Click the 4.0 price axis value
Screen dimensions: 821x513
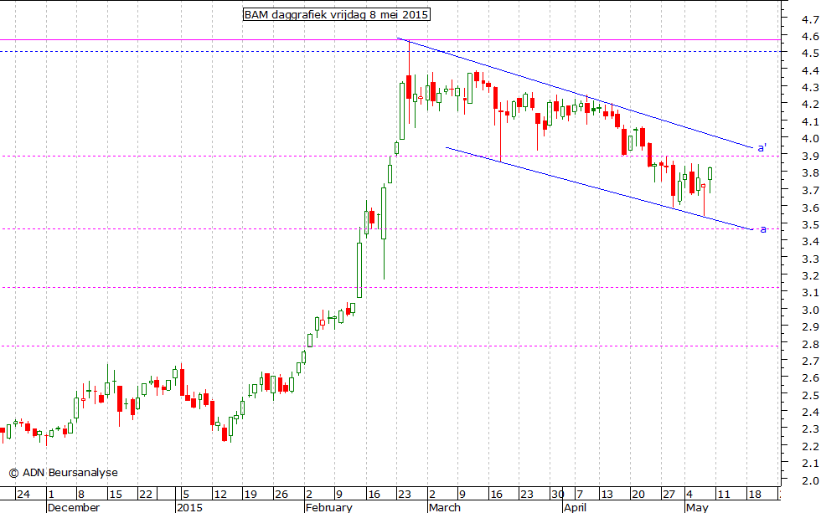pos(810,139)
